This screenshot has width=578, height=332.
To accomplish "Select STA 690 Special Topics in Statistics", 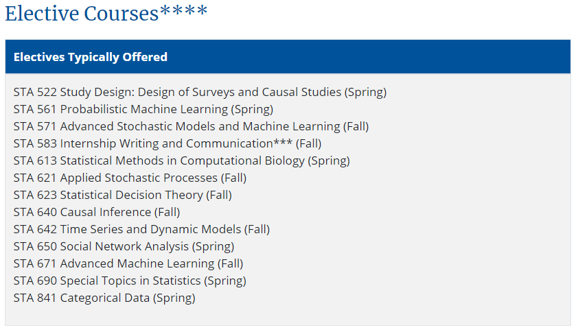I will click(130, 281).
